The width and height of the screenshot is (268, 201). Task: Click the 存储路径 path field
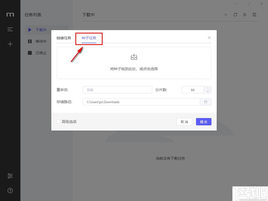tap(141, 102)
